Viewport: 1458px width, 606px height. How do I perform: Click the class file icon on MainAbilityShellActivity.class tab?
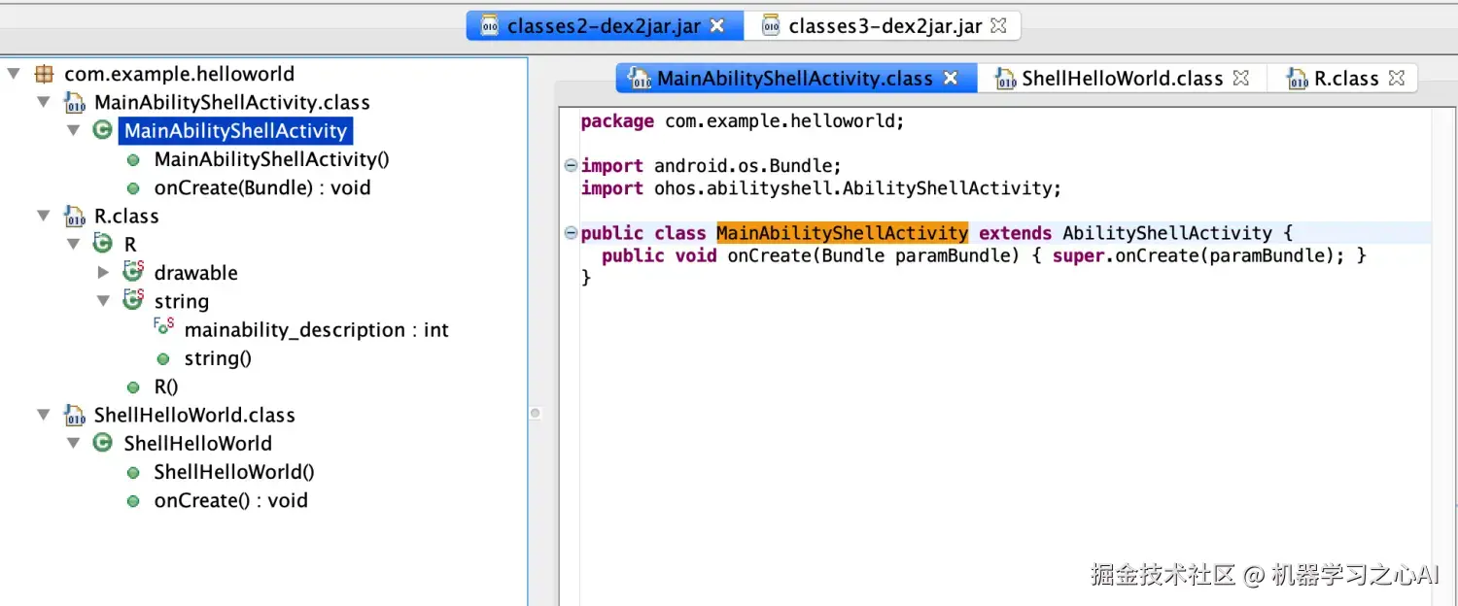(639, 79)
